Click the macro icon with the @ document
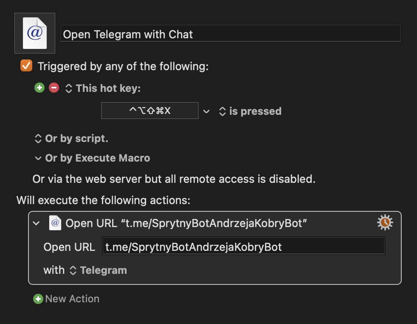 35,33
